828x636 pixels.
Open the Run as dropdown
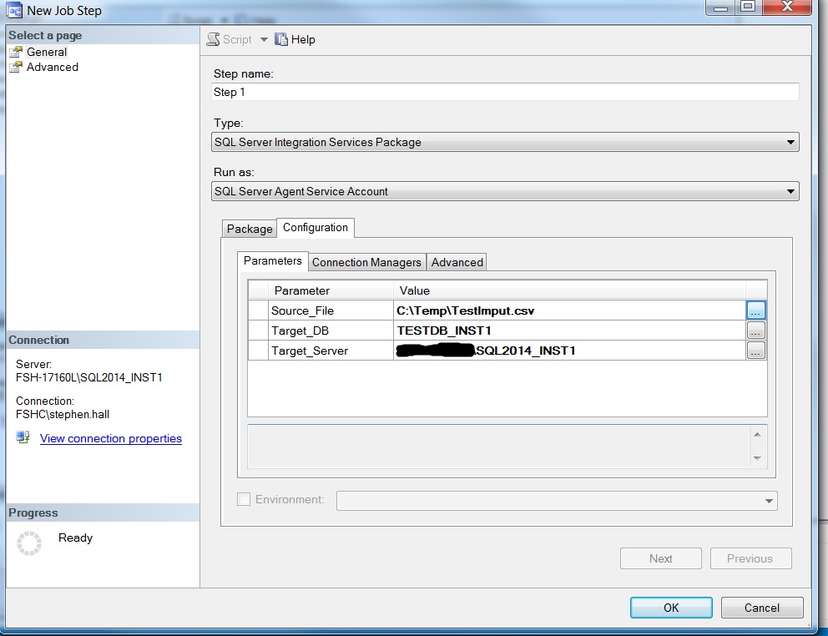click(790, 192)
